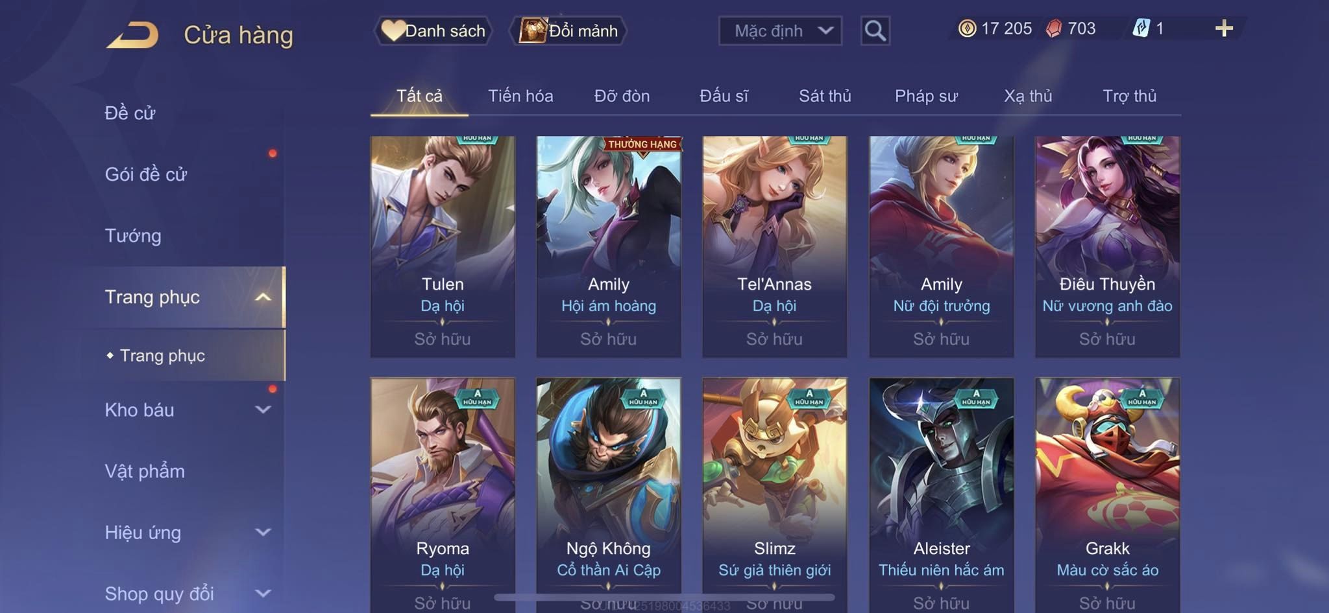Open the Mặc định sort dropdown
The width and height of the screenshot is (1329, 613).
(780, 30)
